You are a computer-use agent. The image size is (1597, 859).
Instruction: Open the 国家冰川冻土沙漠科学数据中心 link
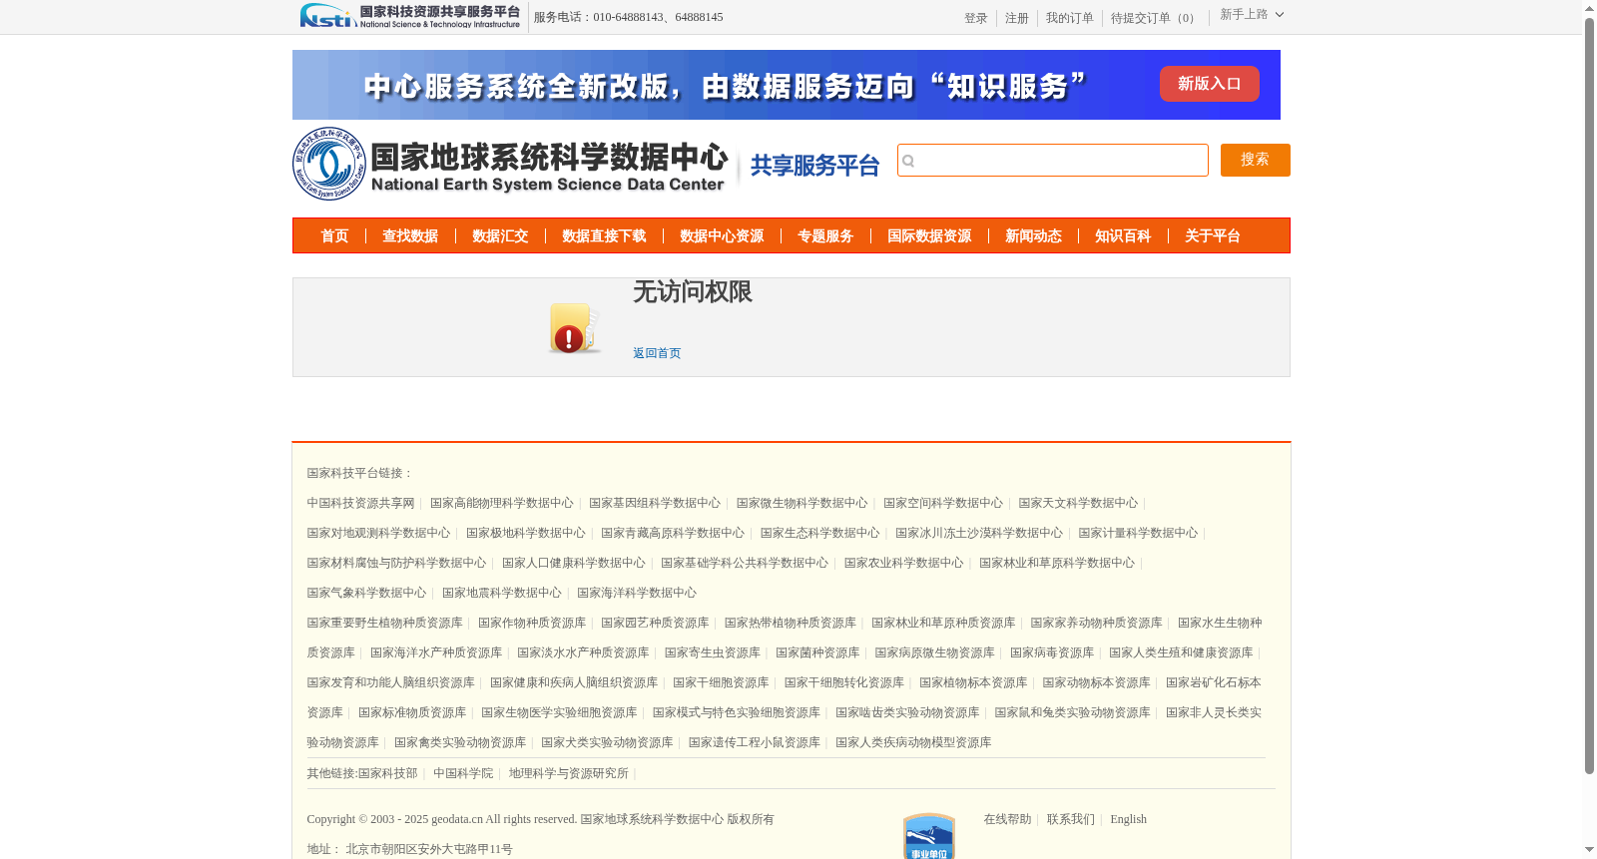coord(979,534)
